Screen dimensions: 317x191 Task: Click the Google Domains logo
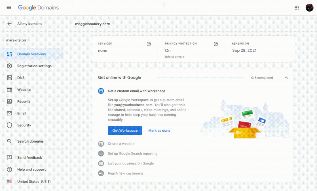38,8
